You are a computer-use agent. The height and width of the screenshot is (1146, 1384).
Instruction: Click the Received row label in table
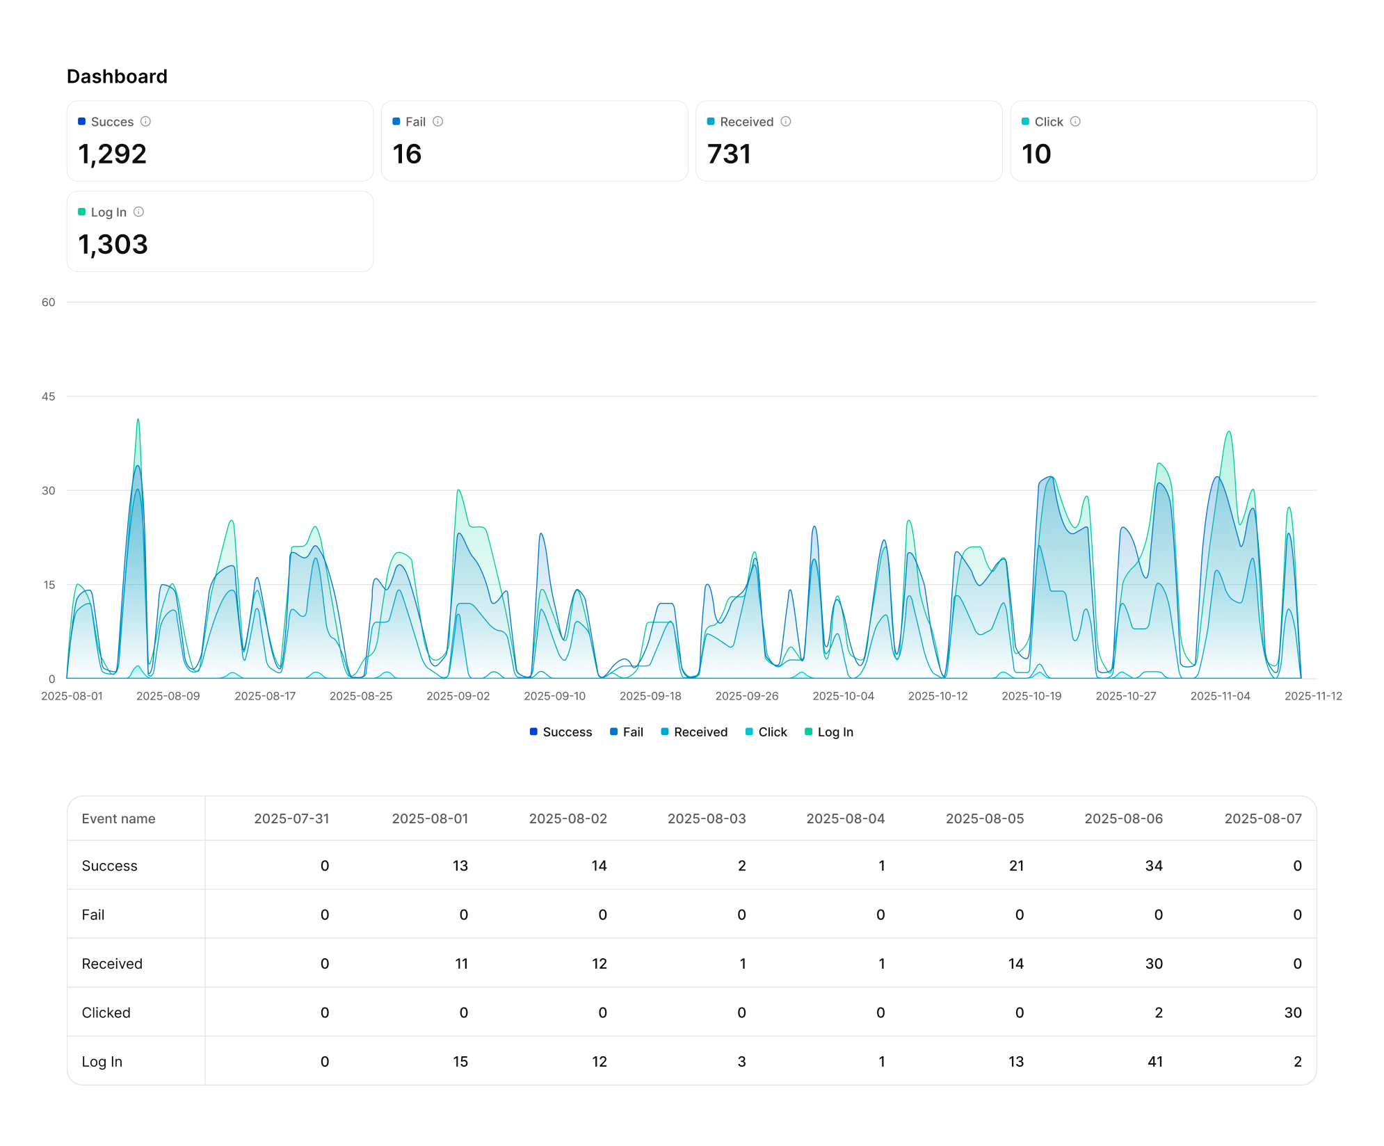[x=112, y=964]
